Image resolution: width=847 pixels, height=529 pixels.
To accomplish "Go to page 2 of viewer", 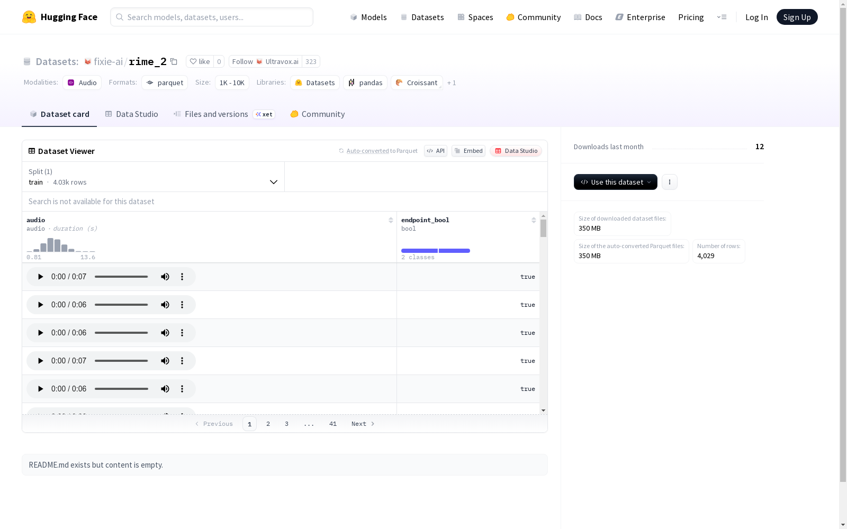I will [x=268, y=424].
